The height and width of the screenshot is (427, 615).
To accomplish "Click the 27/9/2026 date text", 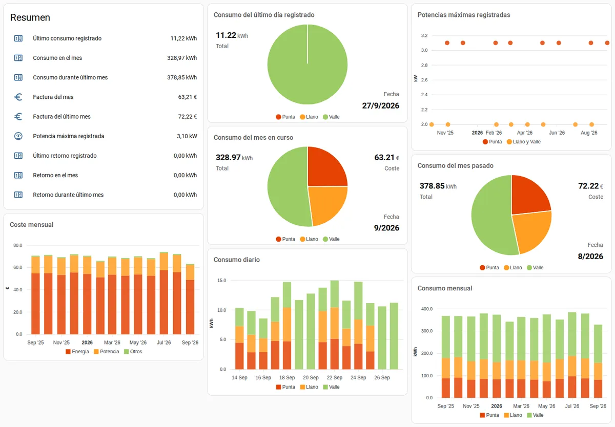I will 381,106.
